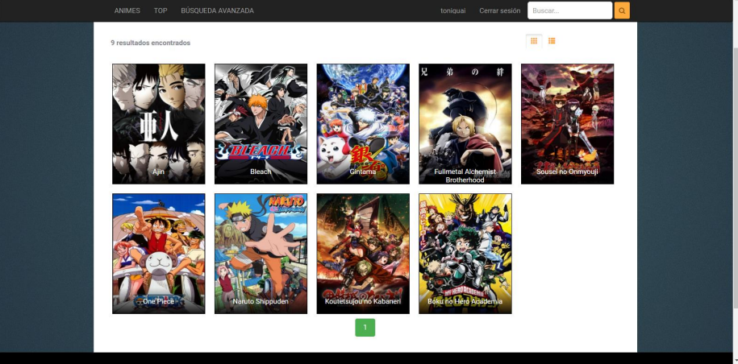Select page 1 in pagination

[x=365, y=328]
